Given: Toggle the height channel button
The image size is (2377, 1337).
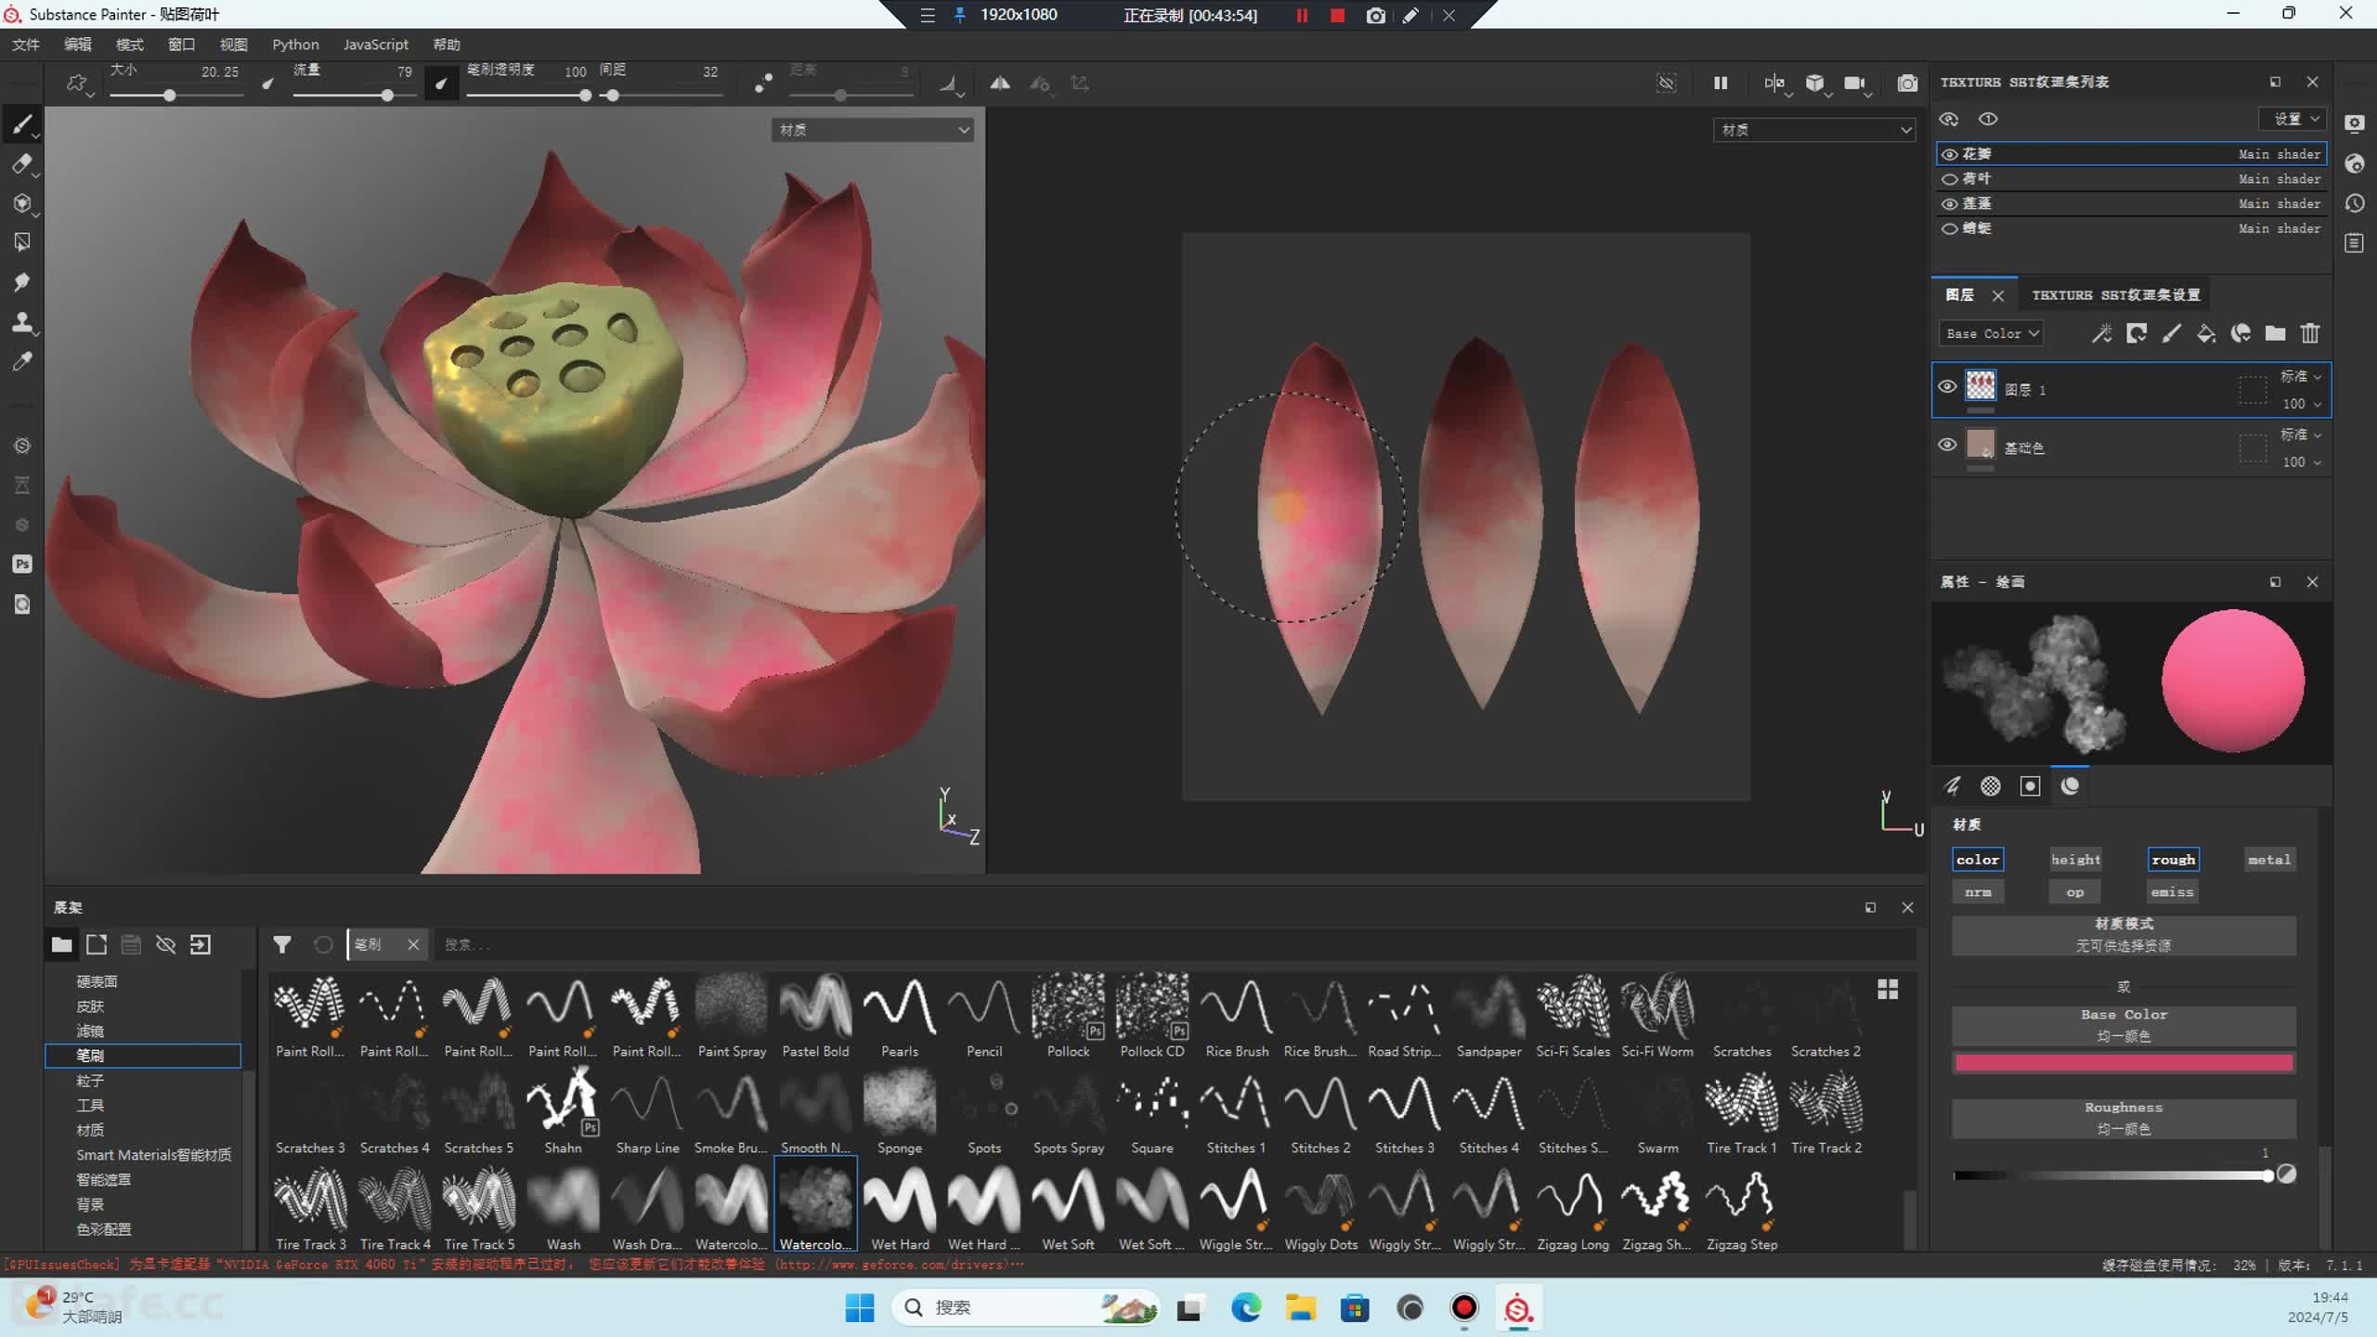Looking at the screenshot, I should [x=2075, y=860].
